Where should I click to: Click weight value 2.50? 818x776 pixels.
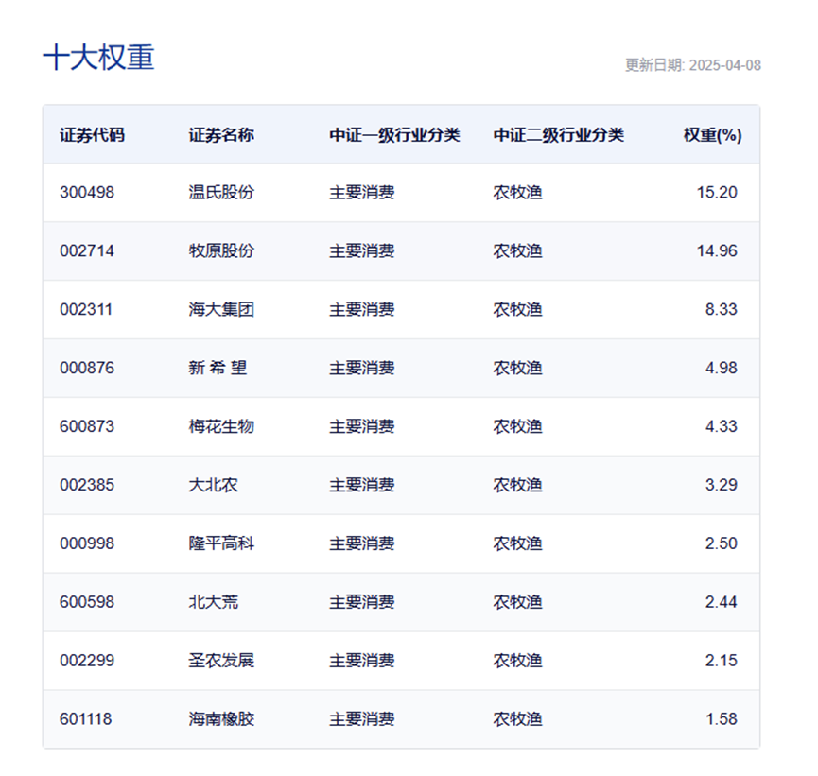click(x=721, y=543)
